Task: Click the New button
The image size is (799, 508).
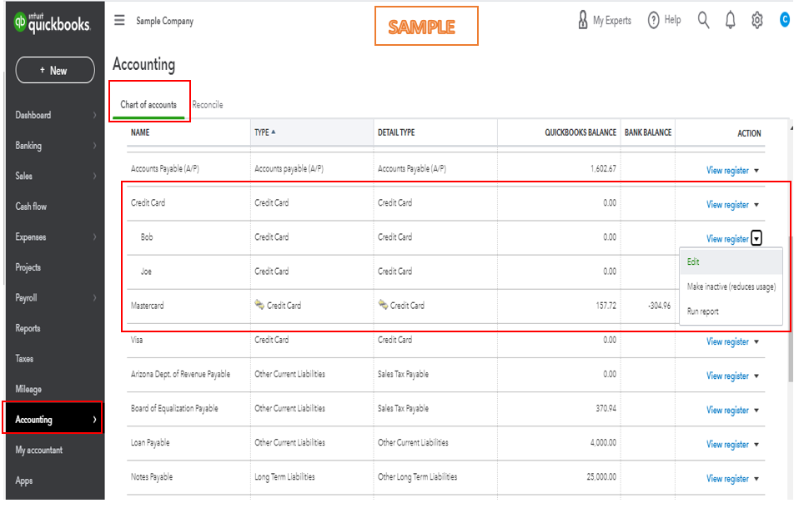Action: tap(55, 70)
